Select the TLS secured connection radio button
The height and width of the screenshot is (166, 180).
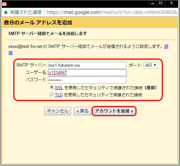52,94
